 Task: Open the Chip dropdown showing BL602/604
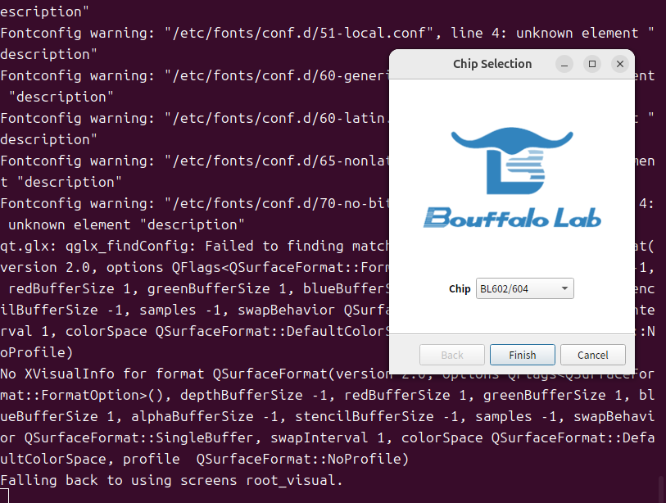(x=524, y=288)
